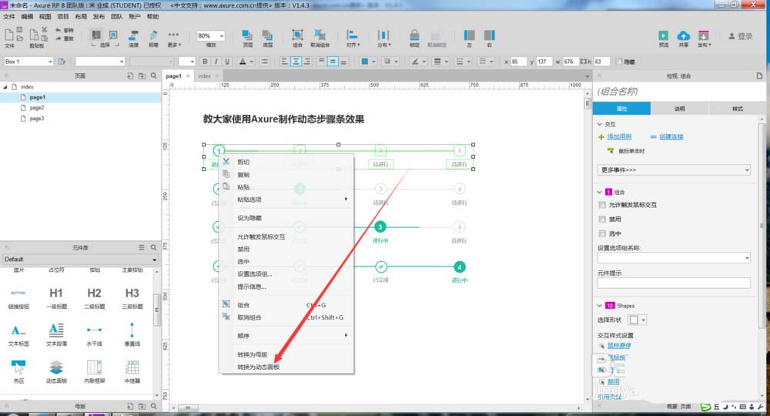Image resolution: width=770 pixels, height=416 pixels.
Task: Select the 中继器 repeater widget
Action: pyautogui.click(x=132, y=371)
